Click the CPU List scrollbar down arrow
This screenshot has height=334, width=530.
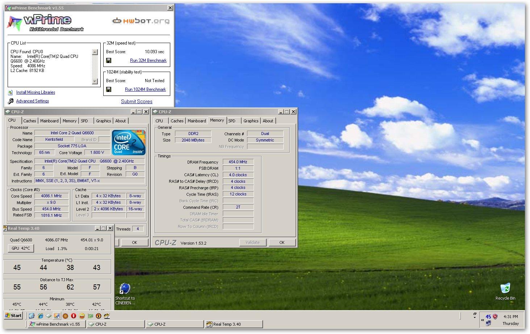coord(95,81)
